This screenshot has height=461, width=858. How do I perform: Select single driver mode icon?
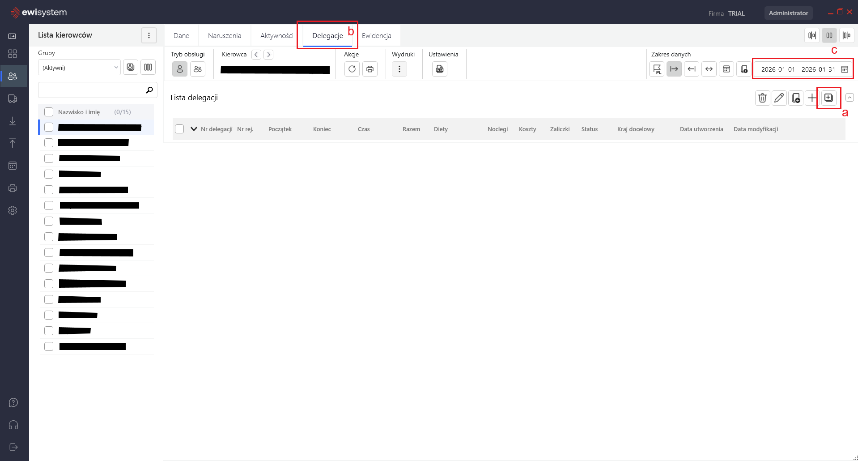180,69
